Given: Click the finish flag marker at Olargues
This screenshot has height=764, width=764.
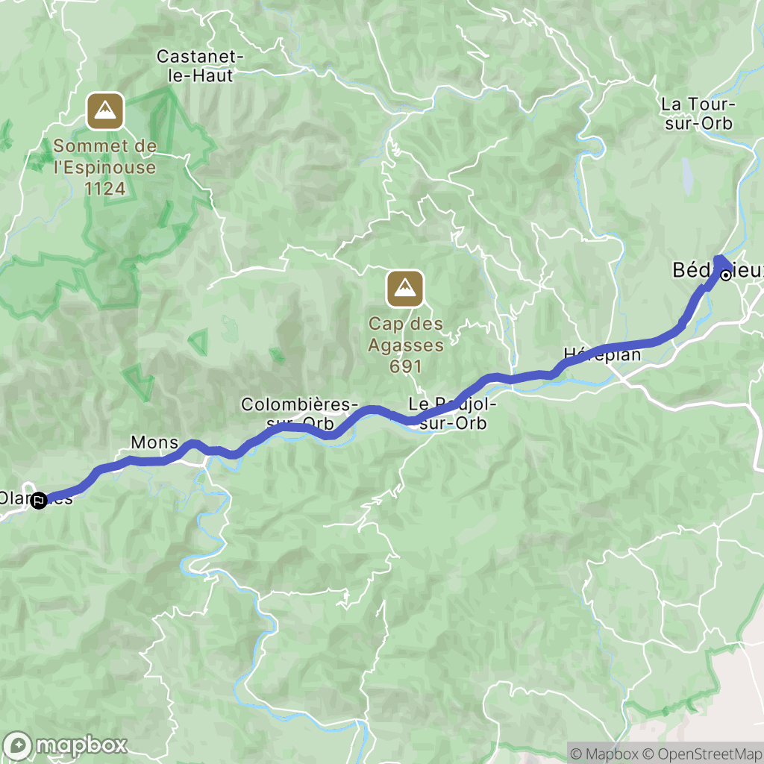Looking at the screenshot, I should 39,501.
